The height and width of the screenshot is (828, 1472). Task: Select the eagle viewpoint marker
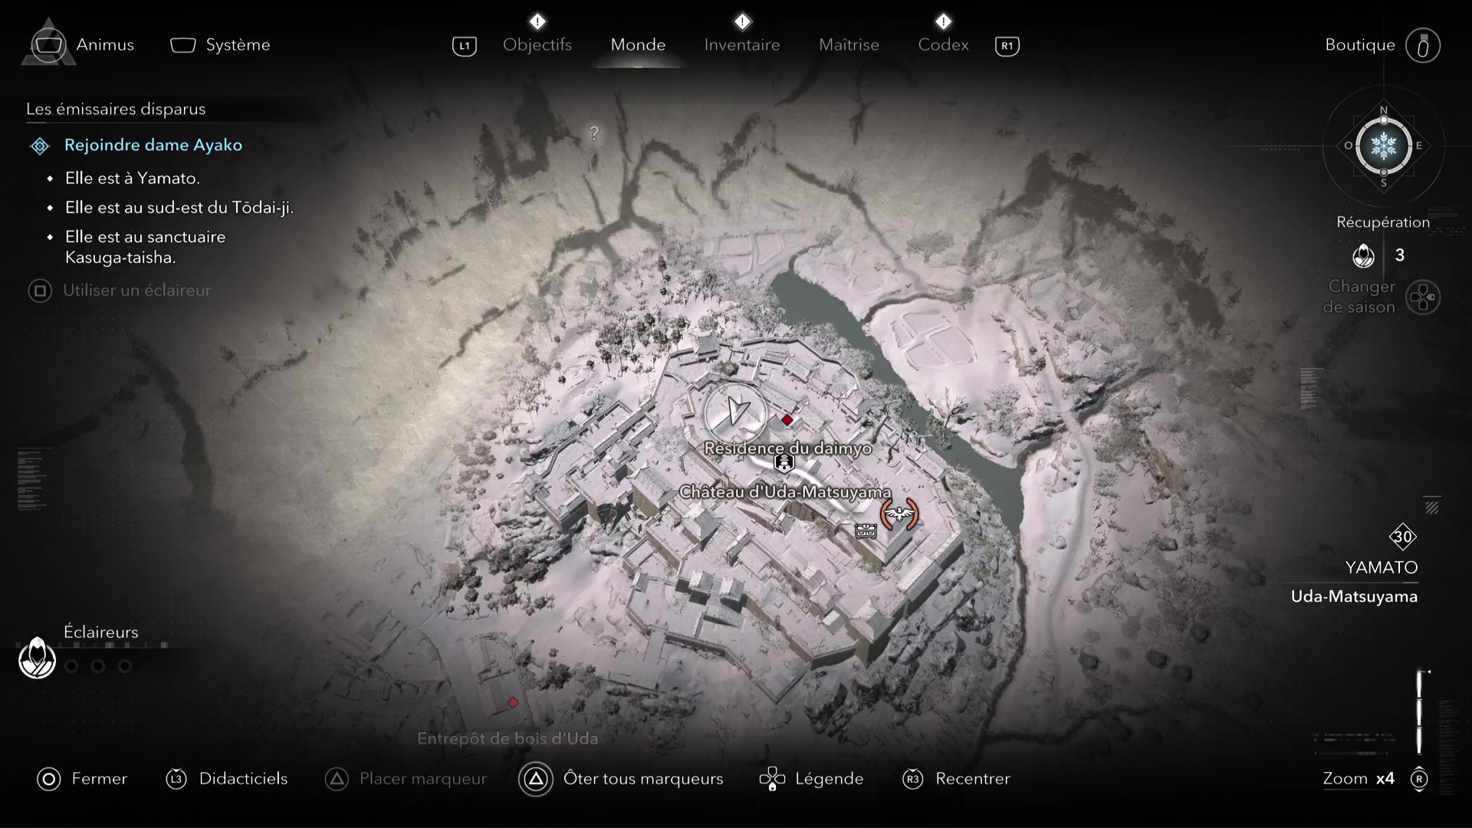point(899,514)
